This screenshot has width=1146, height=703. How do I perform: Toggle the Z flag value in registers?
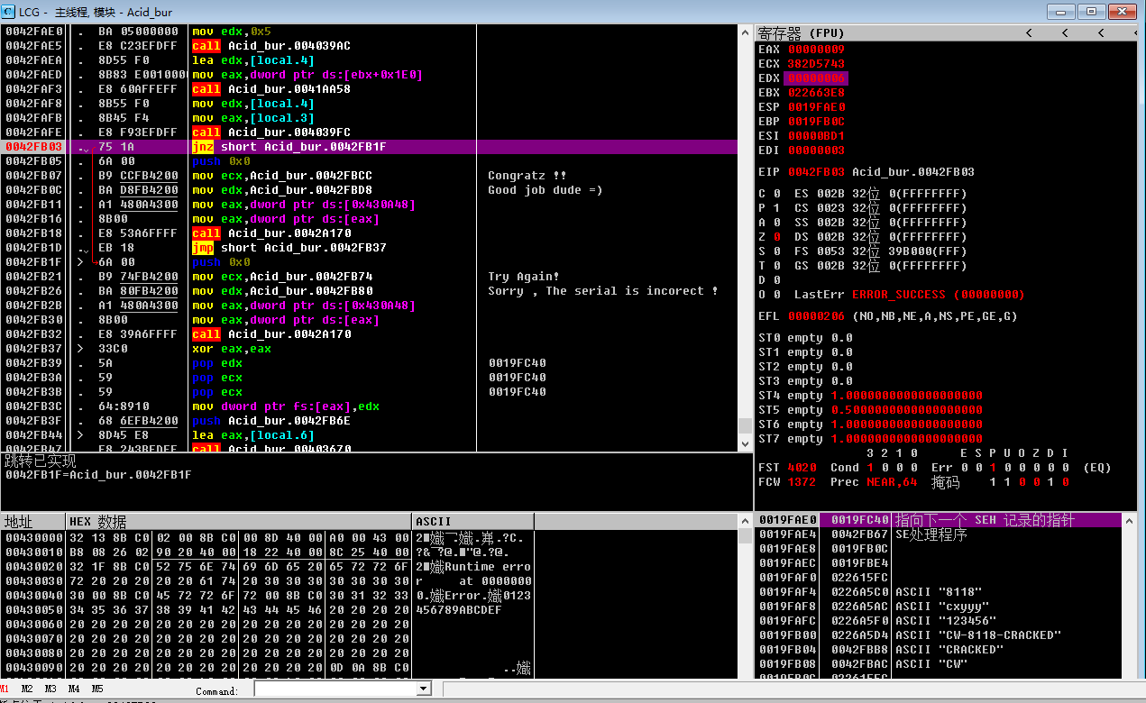coord(776,237)
